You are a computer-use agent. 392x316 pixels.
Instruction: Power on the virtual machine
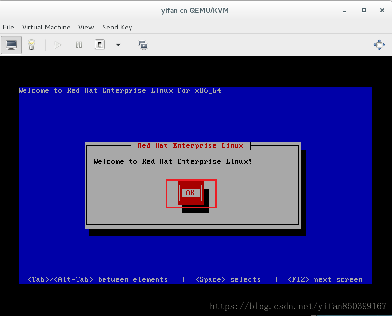[58, 45]
